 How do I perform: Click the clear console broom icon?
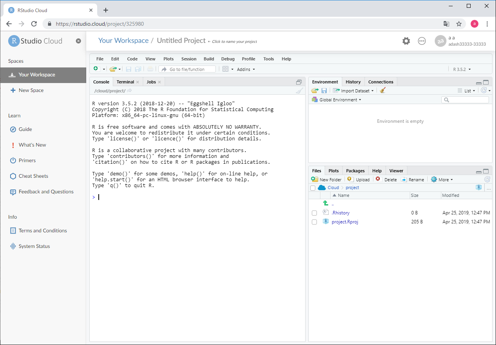[299, 91]
